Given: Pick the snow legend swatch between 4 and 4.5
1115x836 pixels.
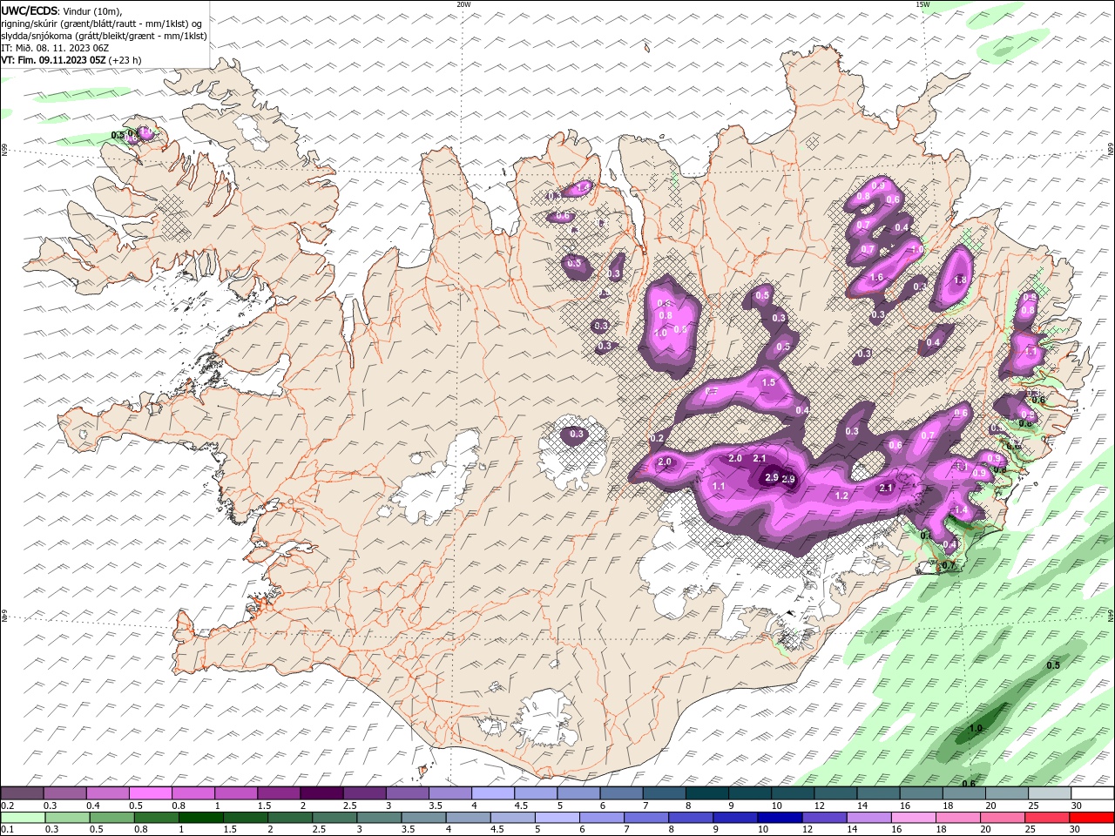Looking at the screenshot, I should [493, 793].
